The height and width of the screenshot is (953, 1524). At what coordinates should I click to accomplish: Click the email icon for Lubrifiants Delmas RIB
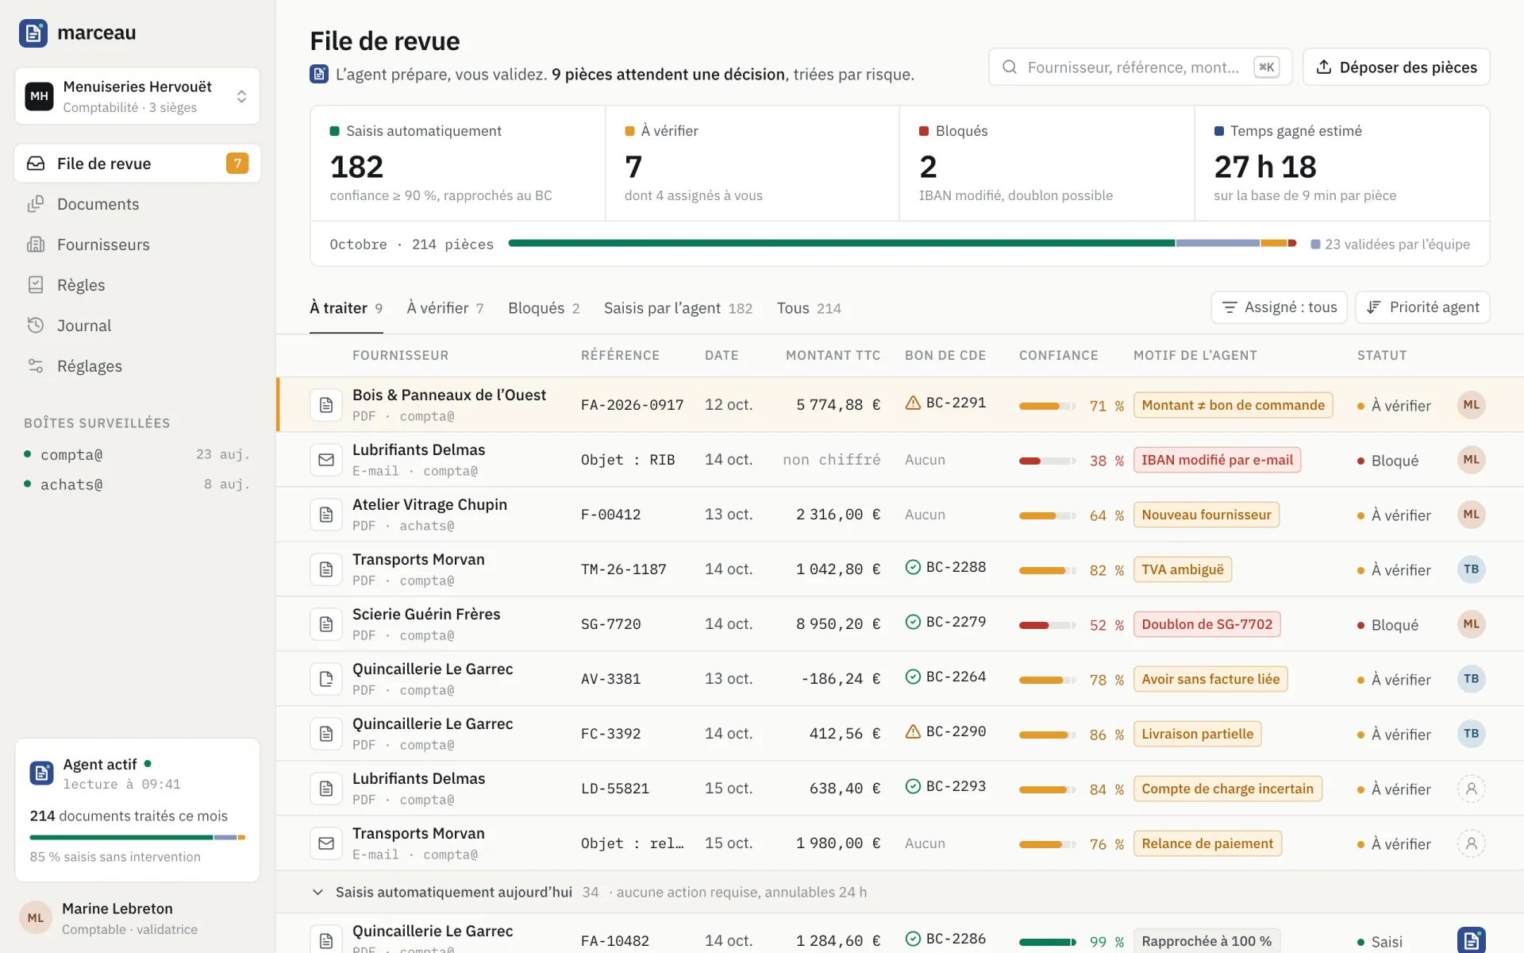click(x=326, y=460)
